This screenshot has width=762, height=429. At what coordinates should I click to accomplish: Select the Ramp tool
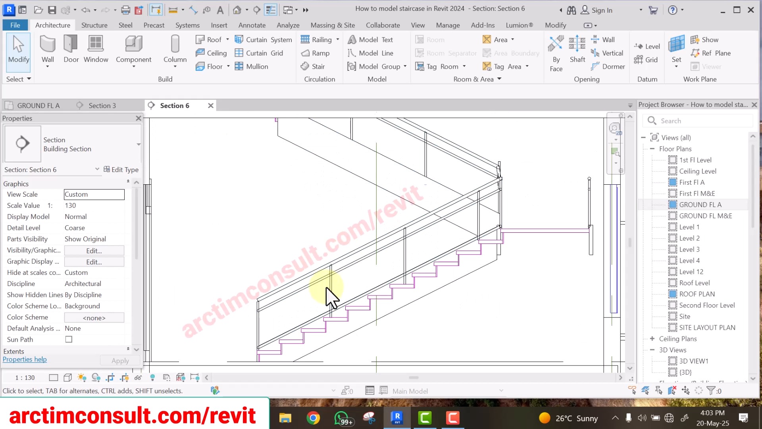[315, 53]
